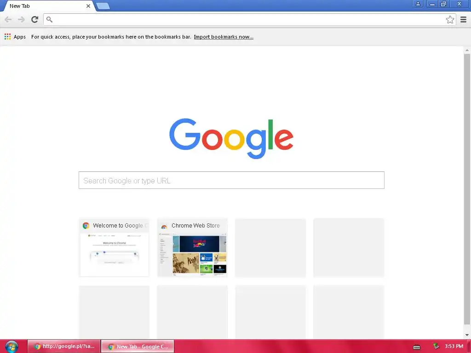
Task: Focus the Search Google or type URL box
Action: [x=231, y=180]
